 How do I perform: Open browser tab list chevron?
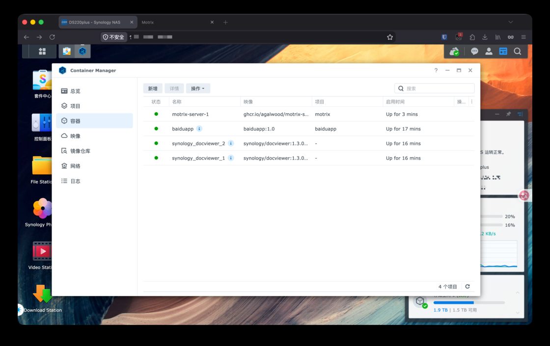tap(511, 22)
